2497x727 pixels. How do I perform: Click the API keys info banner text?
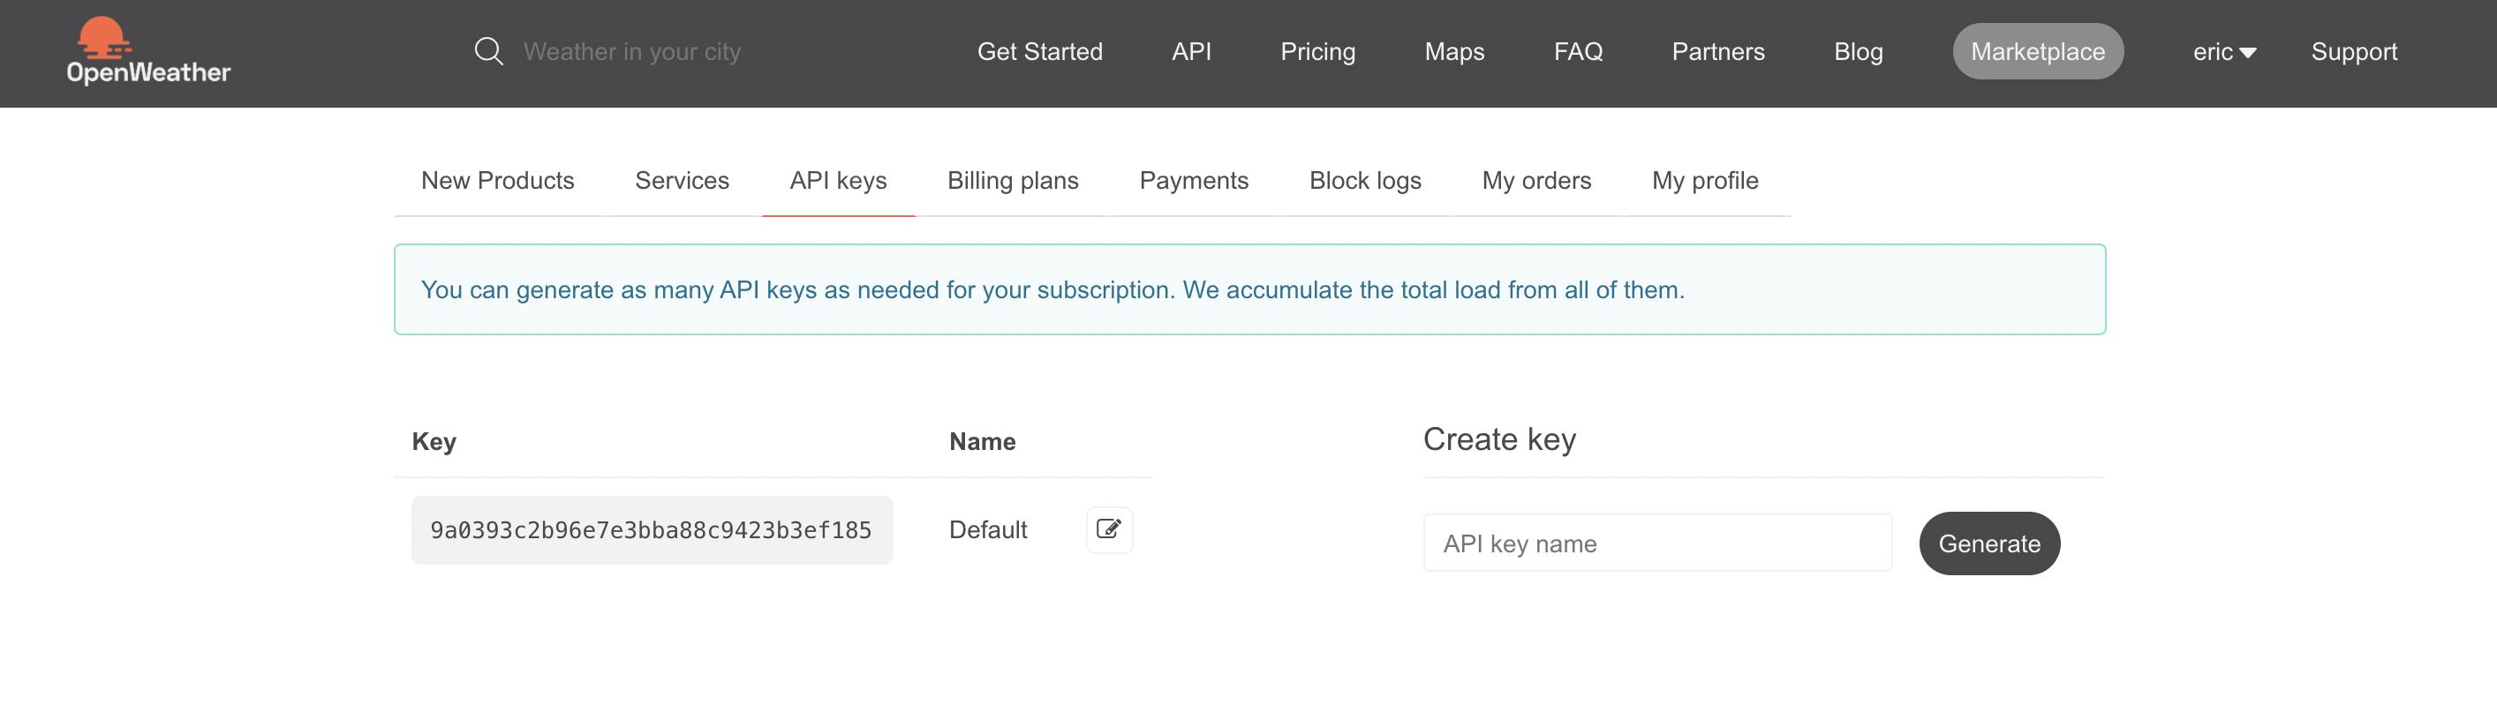(x=1052, y=289)
